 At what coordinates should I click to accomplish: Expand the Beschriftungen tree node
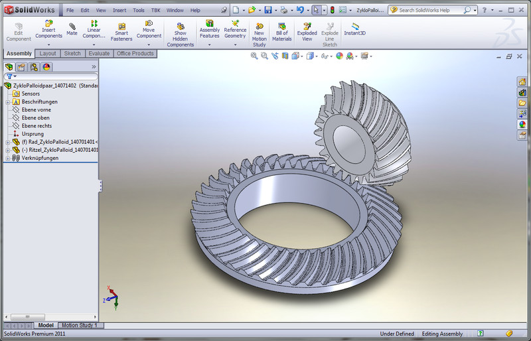point(7,102)
